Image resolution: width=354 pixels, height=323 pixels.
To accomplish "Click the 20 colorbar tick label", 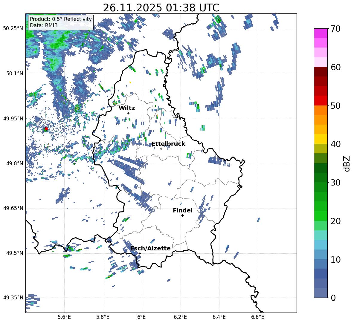I will click(x=336, y=221).
